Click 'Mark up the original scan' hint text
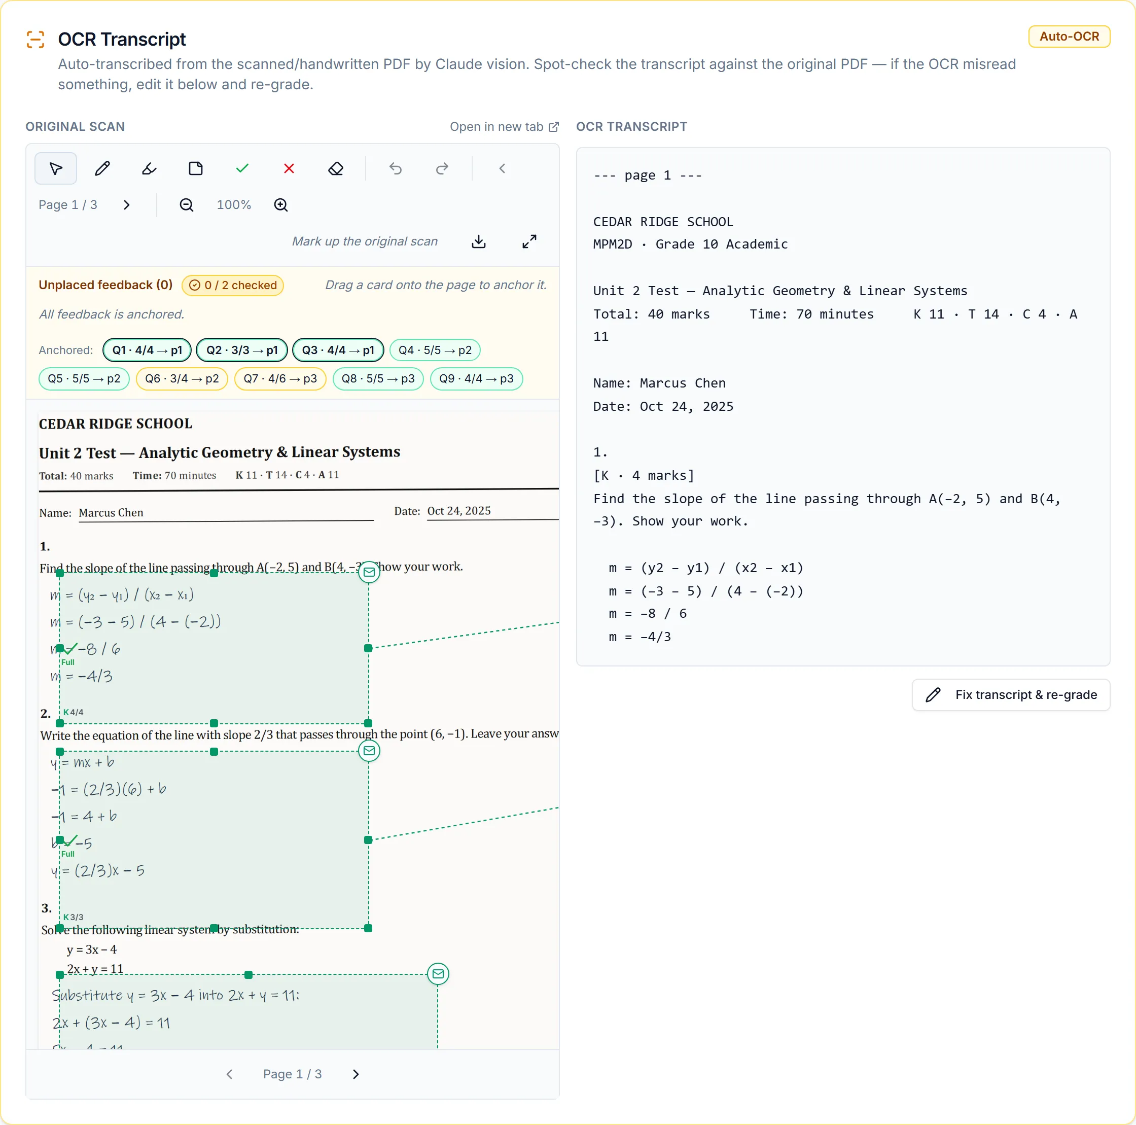This screenshot has width=1136, height=1125. [365, 241]
